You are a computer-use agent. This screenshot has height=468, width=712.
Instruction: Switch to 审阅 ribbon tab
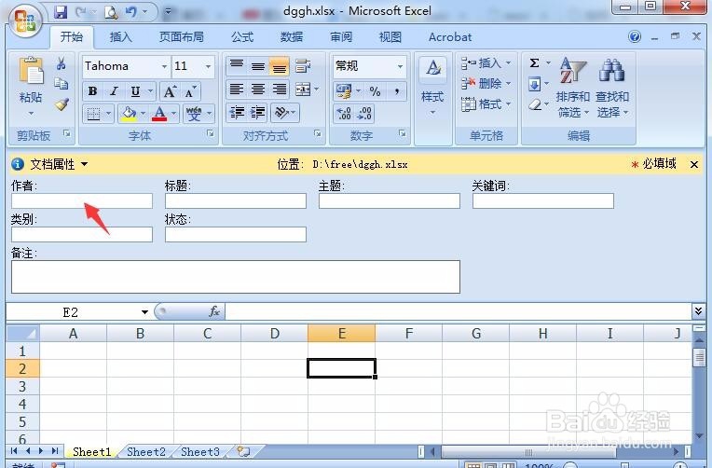click(x=341, y=36)
